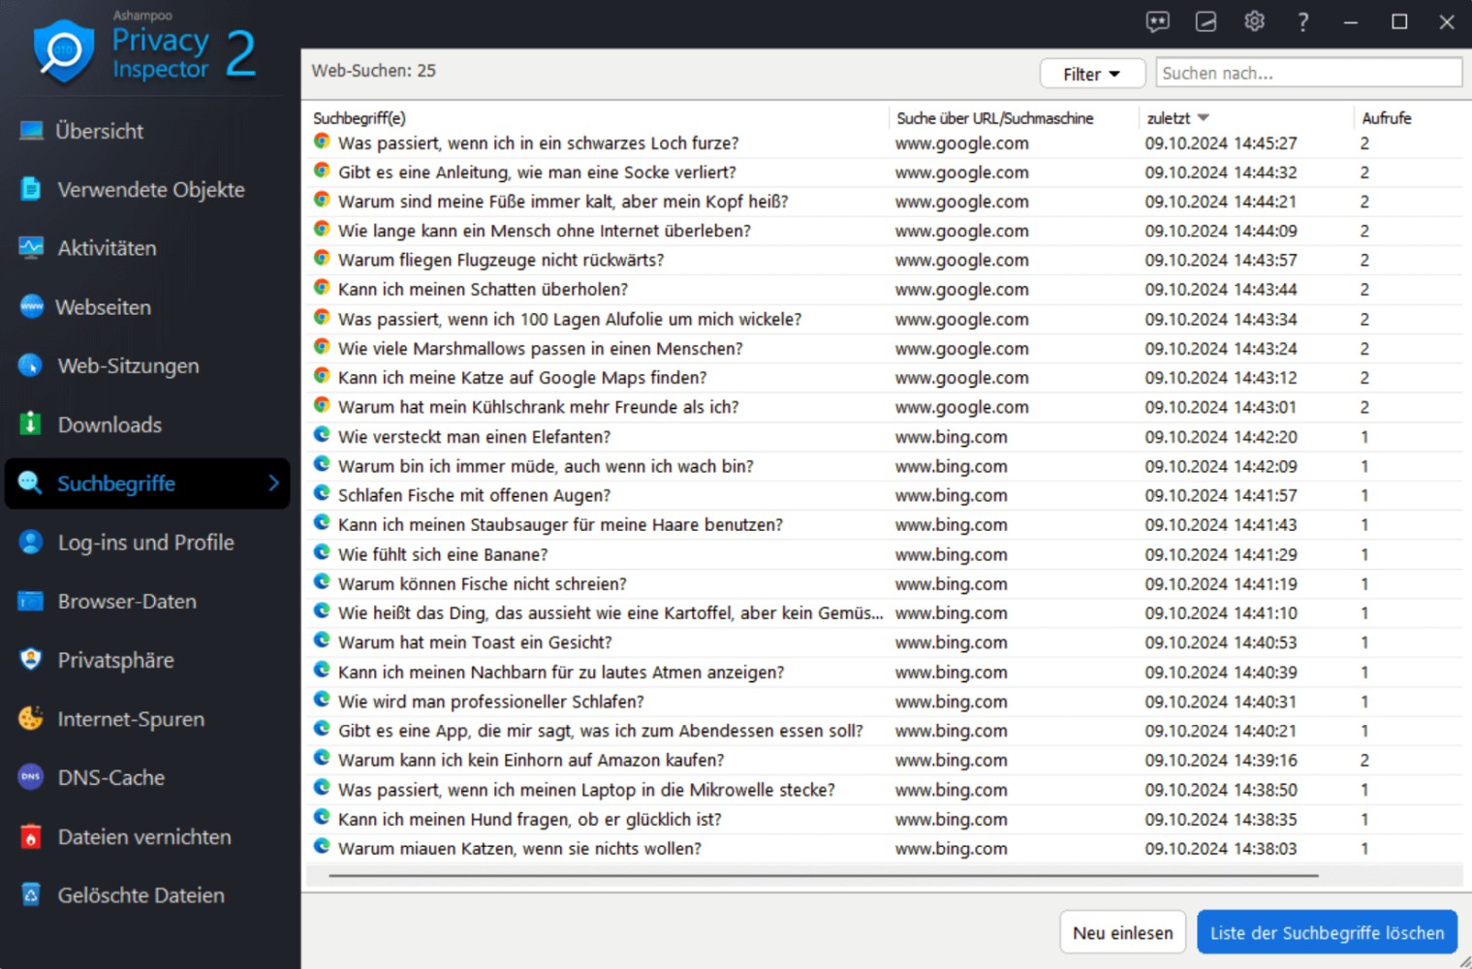Click the Privatsphäre shield icon

(30, 660)
